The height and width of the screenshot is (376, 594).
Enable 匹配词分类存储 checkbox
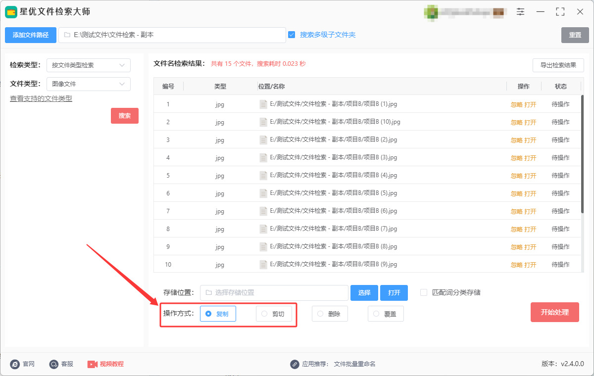point(424,292)
